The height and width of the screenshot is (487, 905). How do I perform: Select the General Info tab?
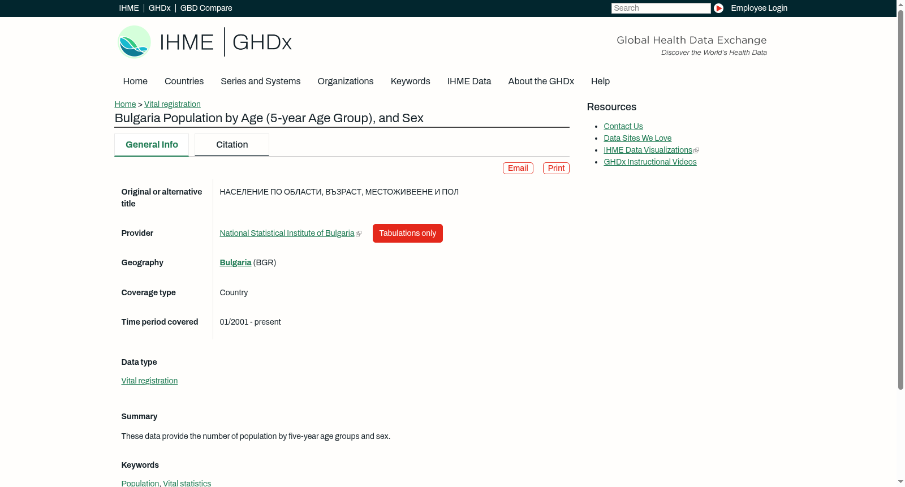152,145
